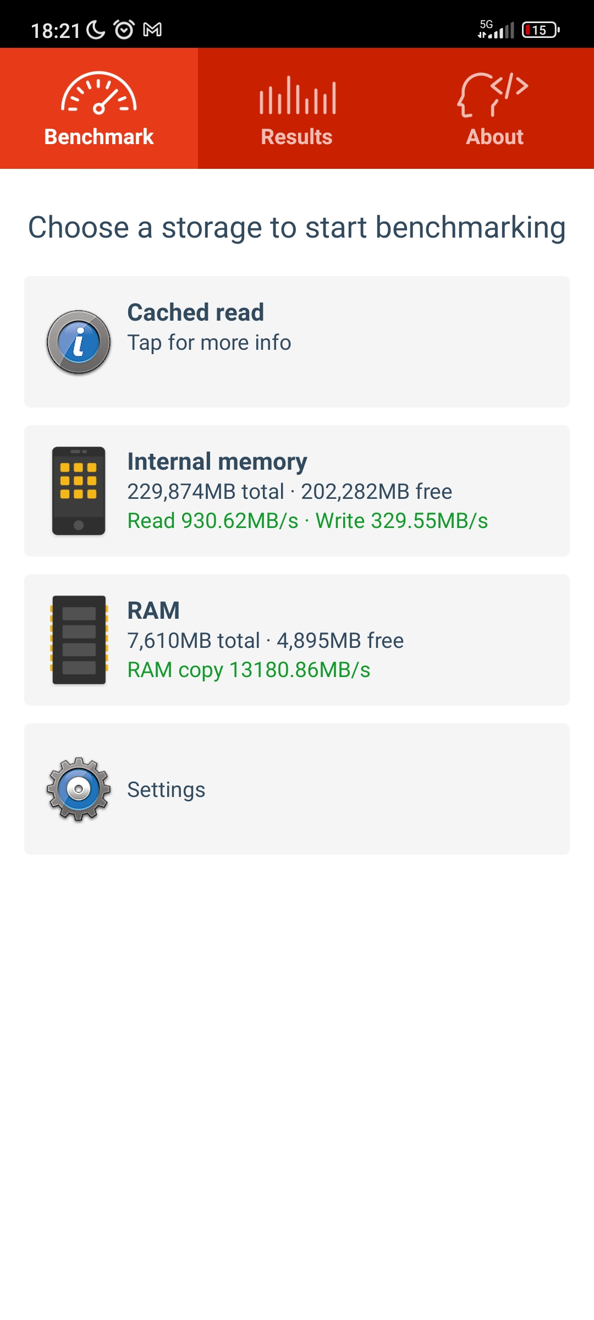Switch to the About tab label
This screenshot has width=594, height=1320.
495,137
